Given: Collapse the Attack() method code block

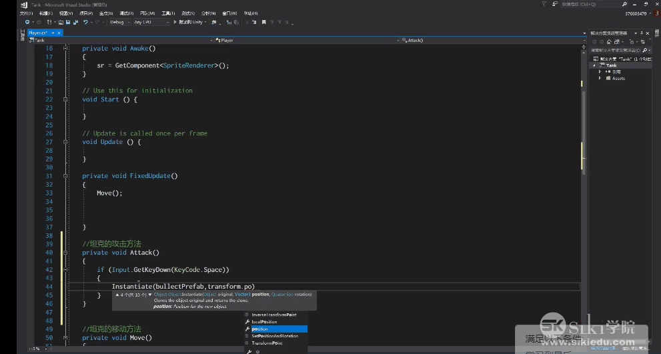Looking at the screenshot, I should coord(65,253).
